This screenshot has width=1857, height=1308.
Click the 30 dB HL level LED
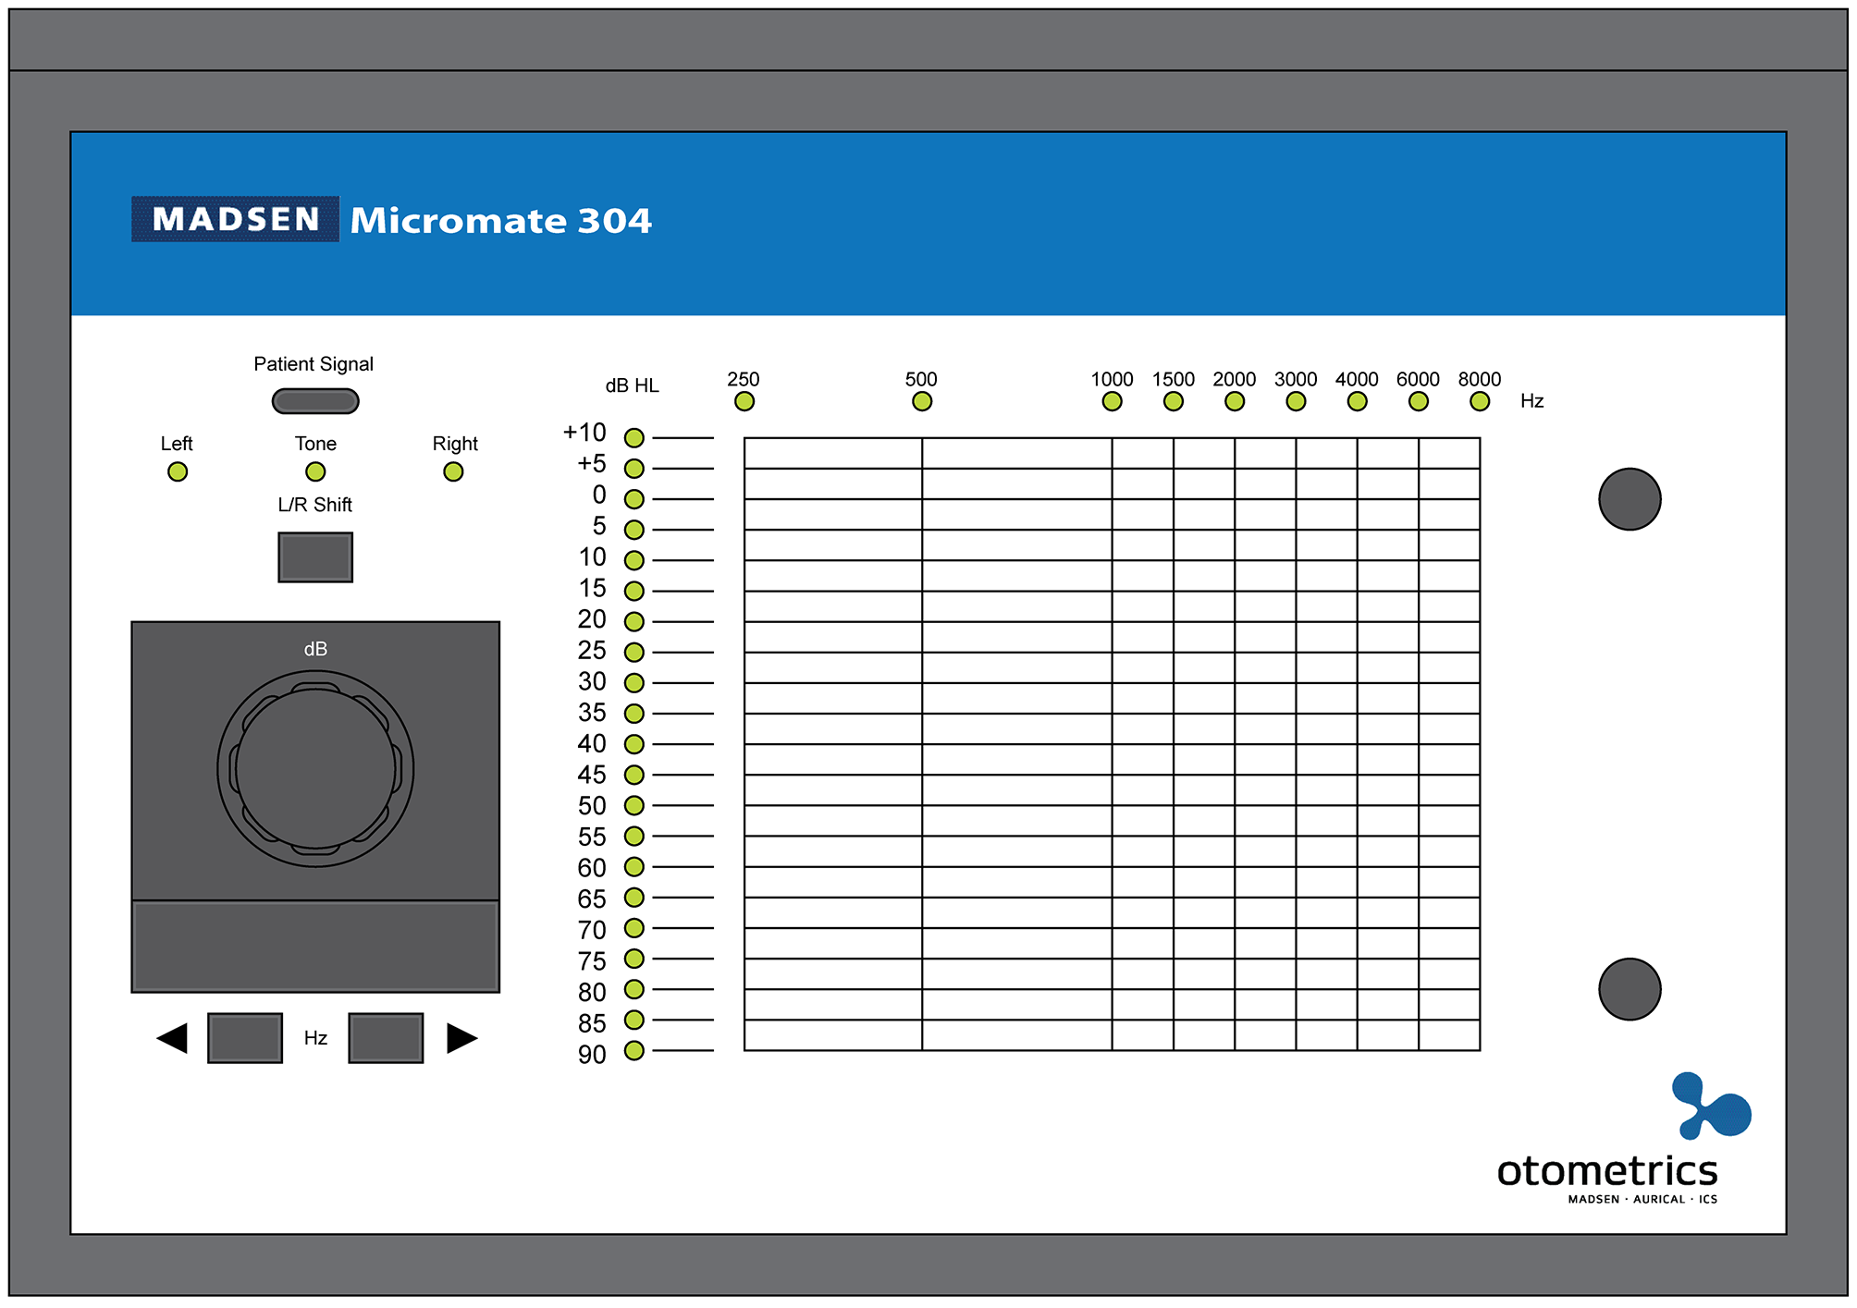[634, 683]
